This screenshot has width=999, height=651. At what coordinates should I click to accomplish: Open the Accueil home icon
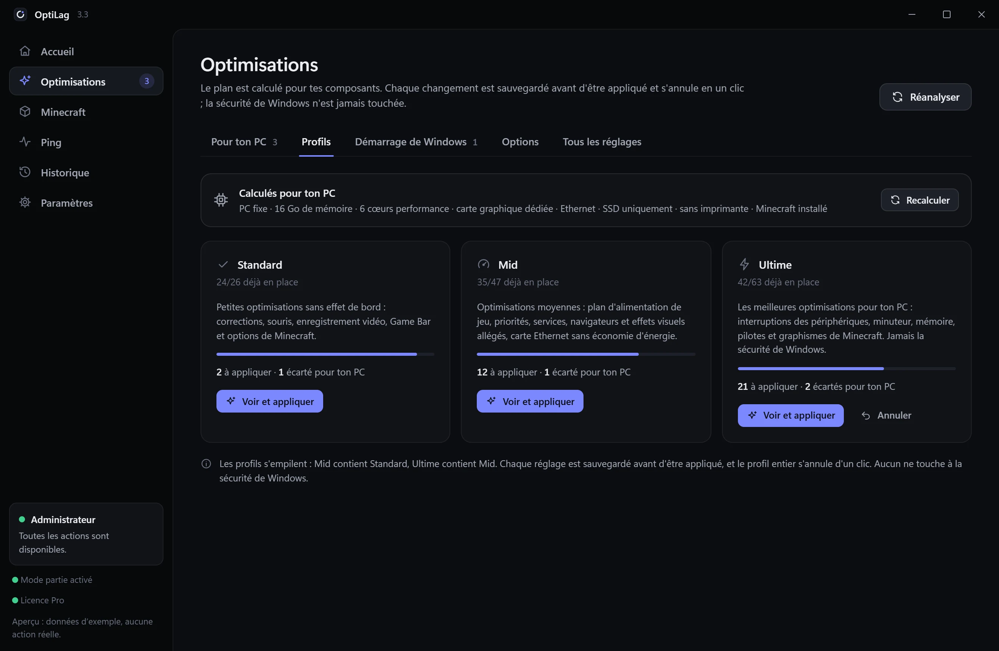coord(25,51)
